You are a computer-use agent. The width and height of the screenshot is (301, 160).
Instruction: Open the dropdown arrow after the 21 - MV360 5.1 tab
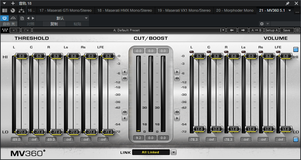[290, 10]
